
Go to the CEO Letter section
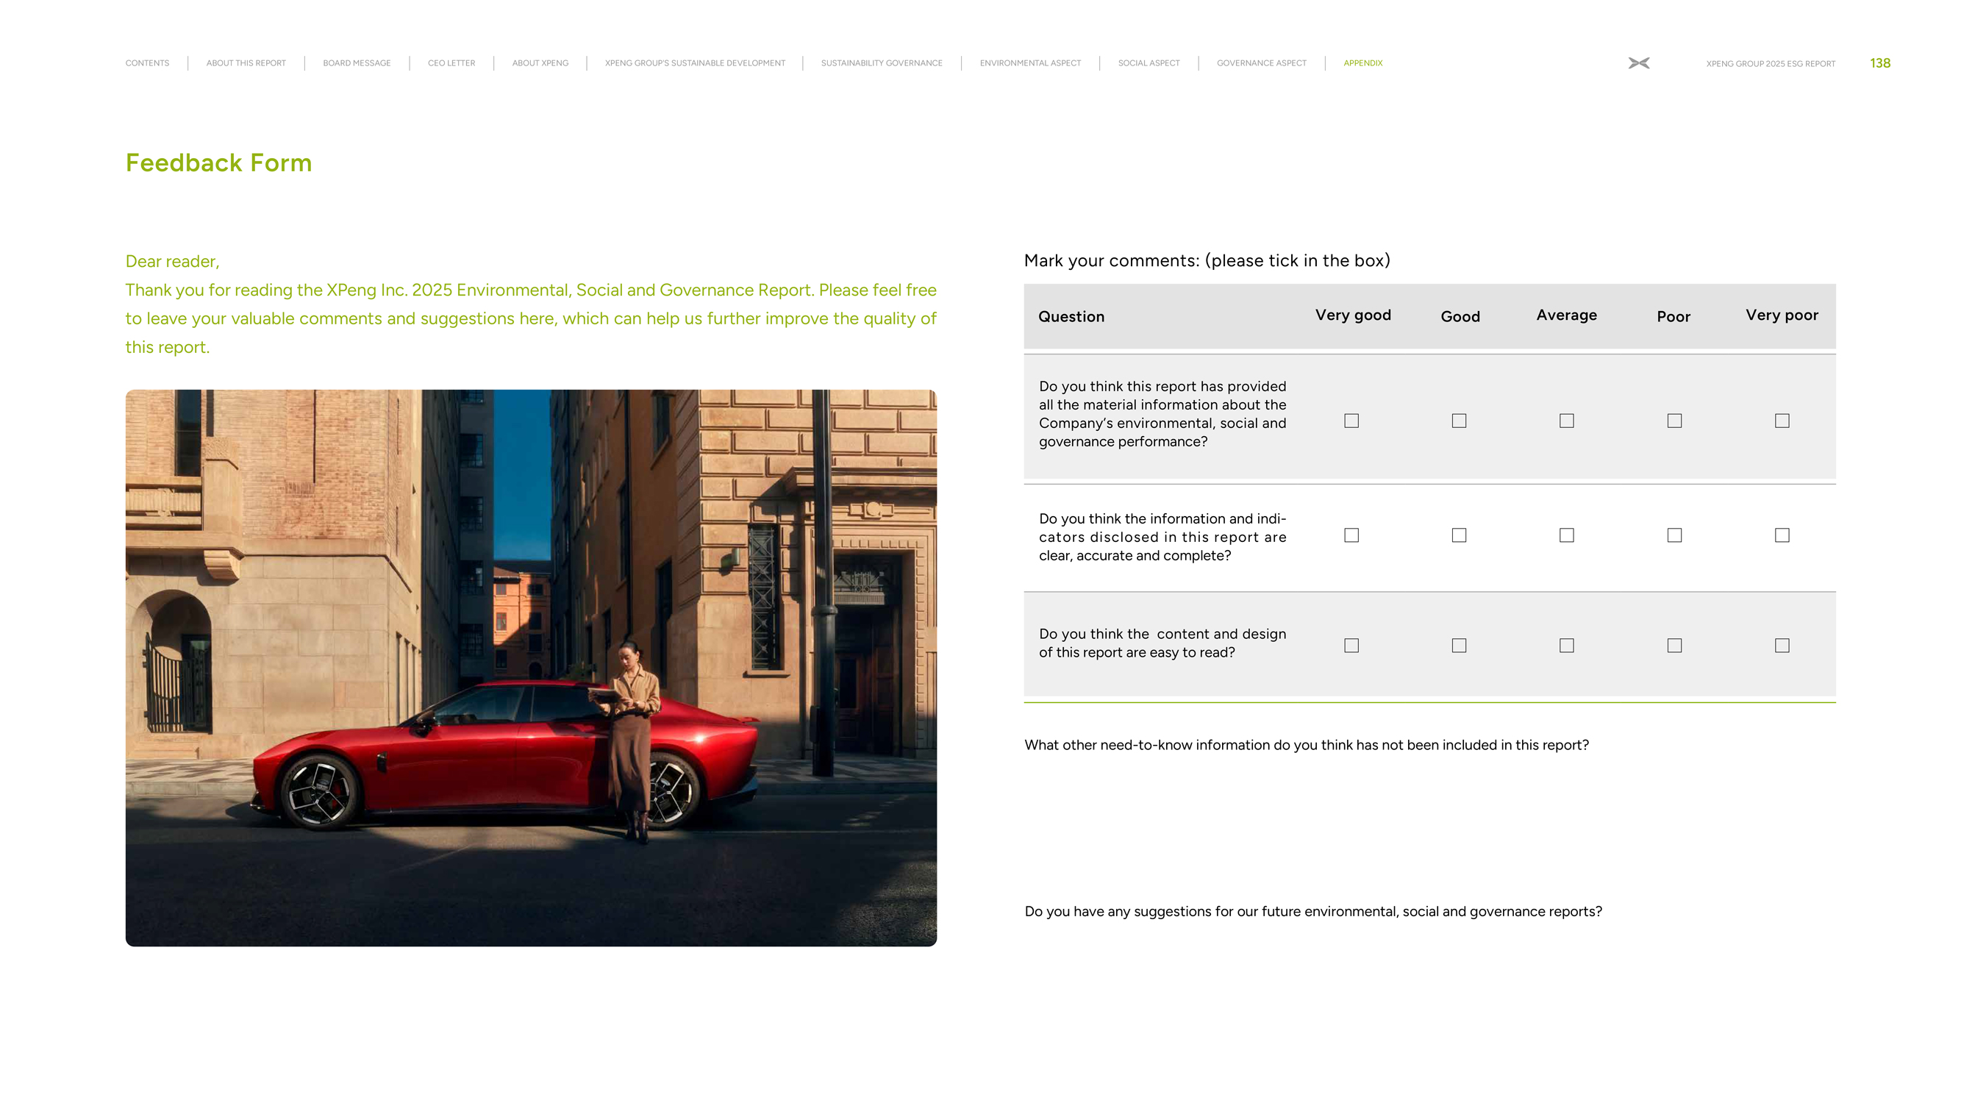pyautogui.click(x=451, y=63)
